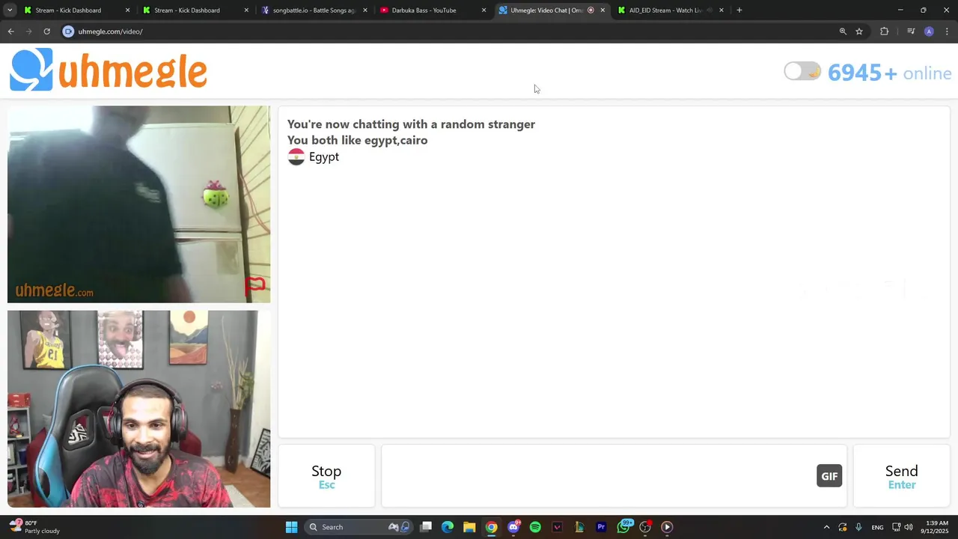Open the tab search dropdown
This screenshot has height=539, width=958.
10,10
